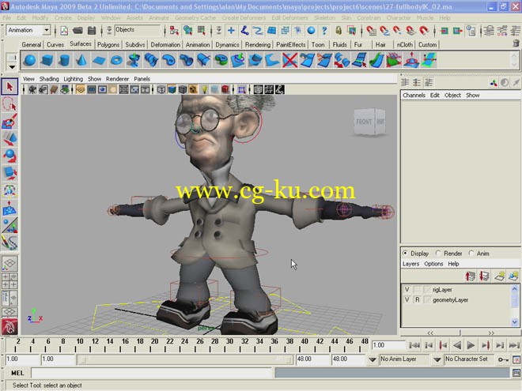Expand channel box right arrows >>
The width and height of the screenshot is (522, 391).
click(x=491, y=333)
